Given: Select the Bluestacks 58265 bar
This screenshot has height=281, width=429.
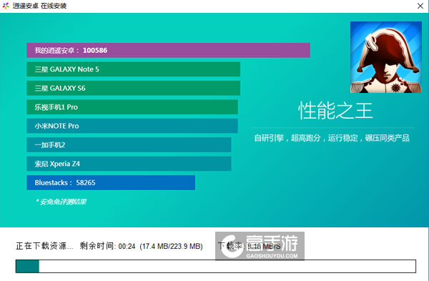Looking at the screenshot, I should [x=111, y=182].
